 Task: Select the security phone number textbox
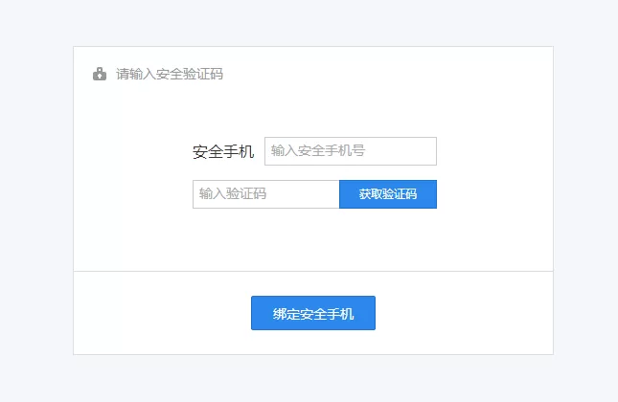(351, 151)
